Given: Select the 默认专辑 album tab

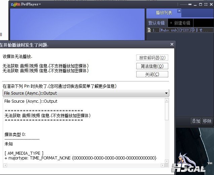Looking at the screenshot, I should [x=156, y=23].
